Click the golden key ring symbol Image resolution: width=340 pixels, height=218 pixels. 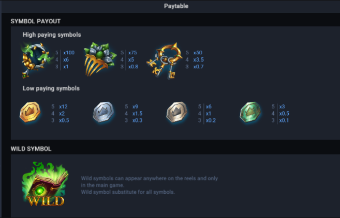coord(165,60)
